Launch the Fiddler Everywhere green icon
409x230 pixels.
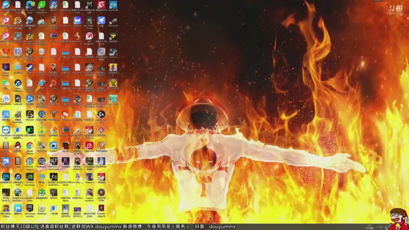pos(42,5)
